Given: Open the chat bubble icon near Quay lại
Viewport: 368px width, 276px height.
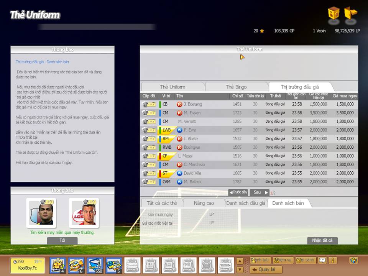Looking at the screenshot, I should pyautogui.click(x=323, y=260).
